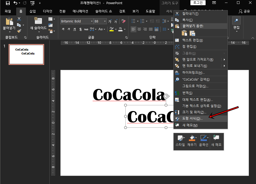
Task: Apply yellow highlight color swatch
Action: [112, 29]
